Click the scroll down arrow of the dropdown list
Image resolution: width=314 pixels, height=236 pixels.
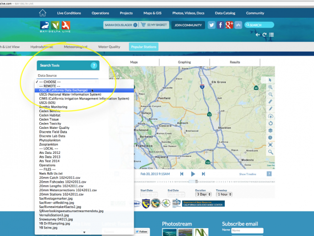click(84, 232)
